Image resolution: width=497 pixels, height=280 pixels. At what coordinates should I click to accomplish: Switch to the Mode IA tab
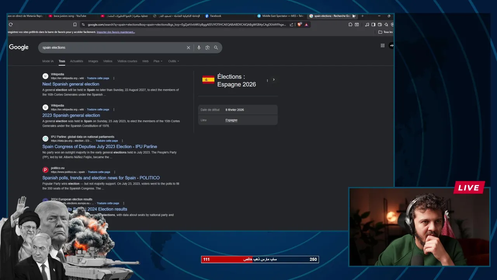coord(48,61)
